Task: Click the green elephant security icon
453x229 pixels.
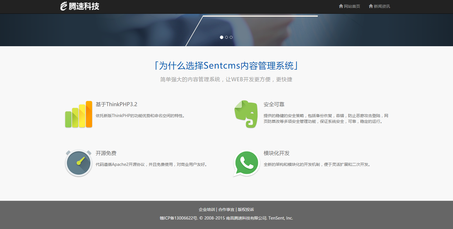Action: 246,114
